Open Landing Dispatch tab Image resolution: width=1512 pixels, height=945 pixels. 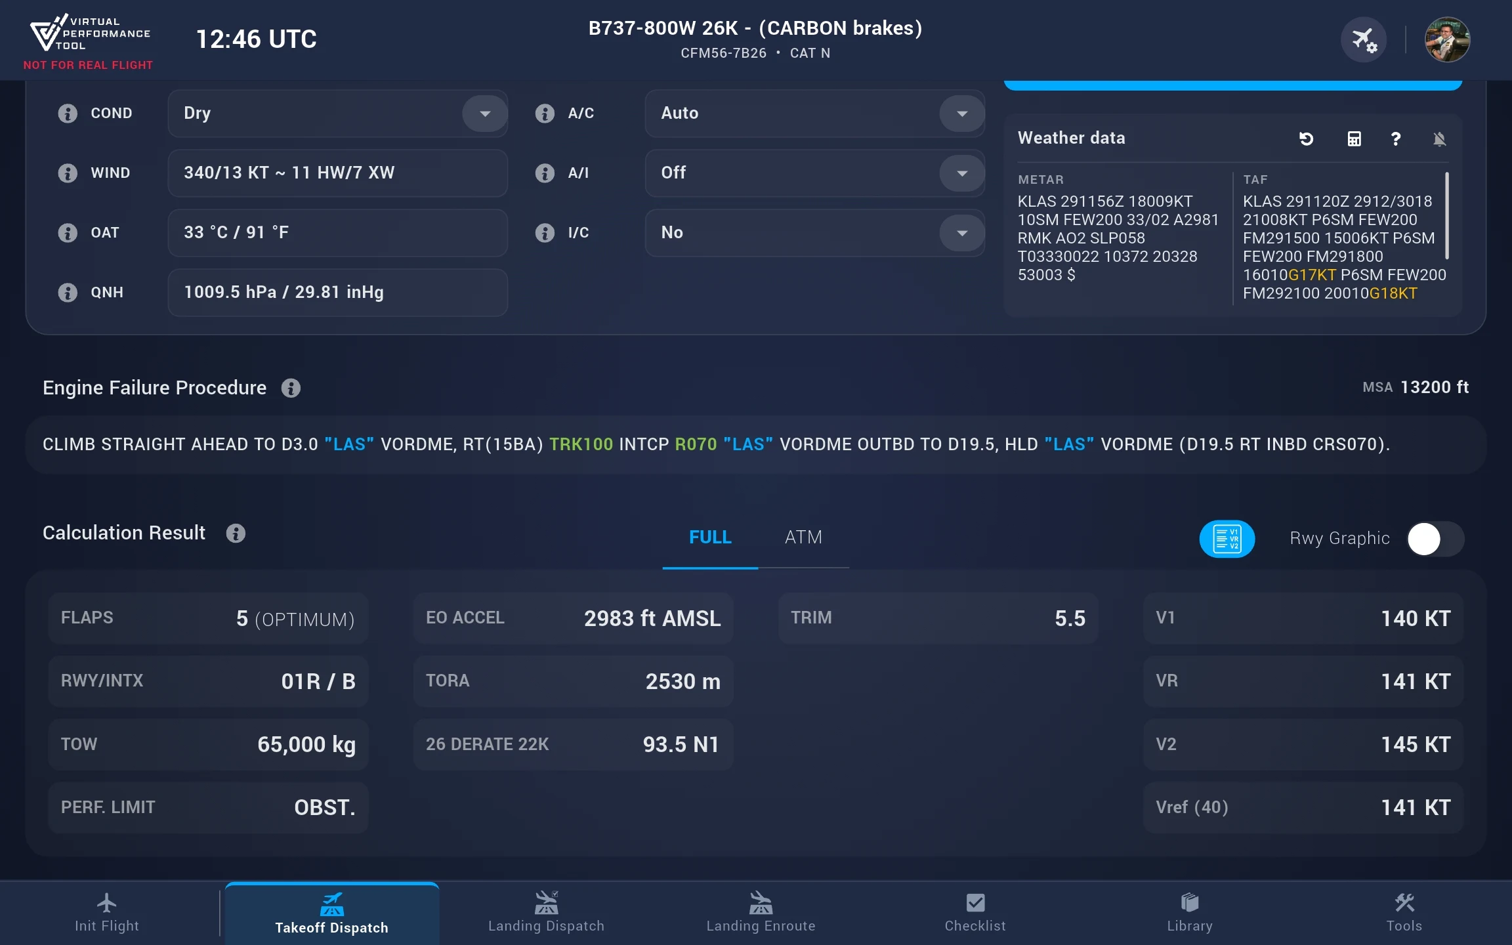click(x=546, y=913)
